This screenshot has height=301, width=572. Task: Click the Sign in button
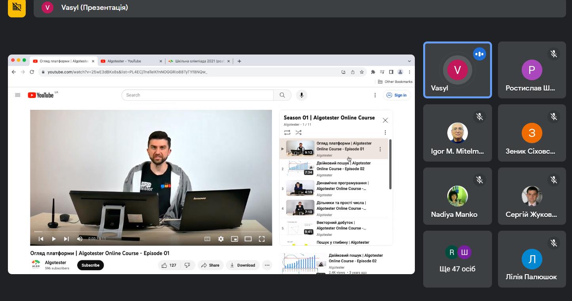click(x=397, y=95)
